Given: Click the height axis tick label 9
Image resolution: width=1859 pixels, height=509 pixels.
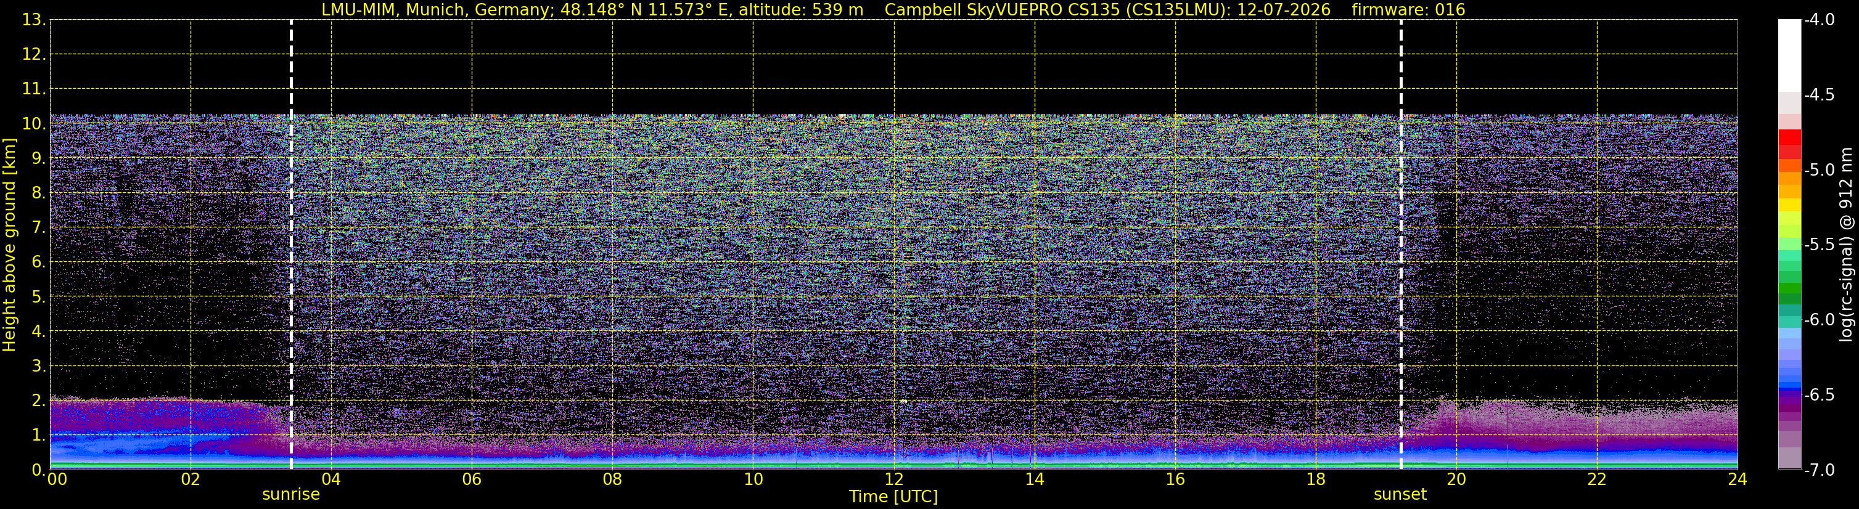Looking at the screenshot, I should [x=39, y=158].
